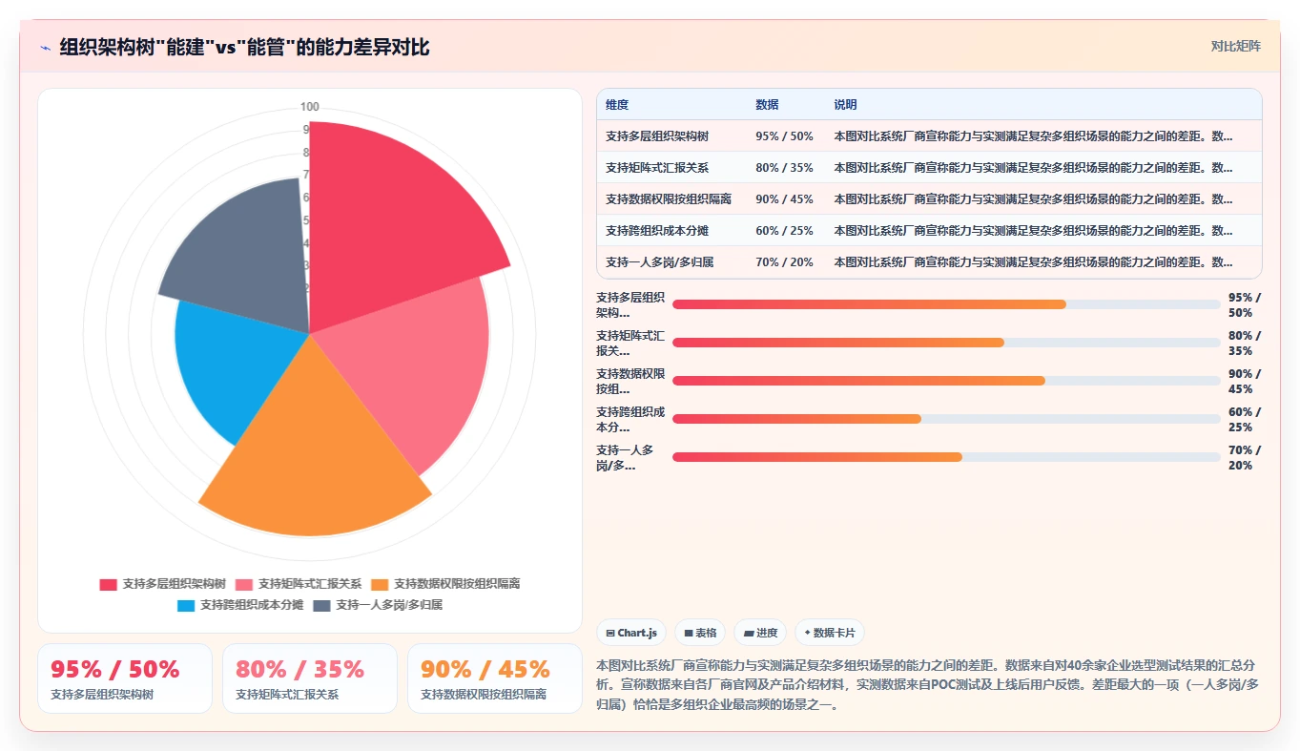1300x751 pixels.
Task: Toggle the 支持多层组织架构树 legend item
Action: click(162, 584)
